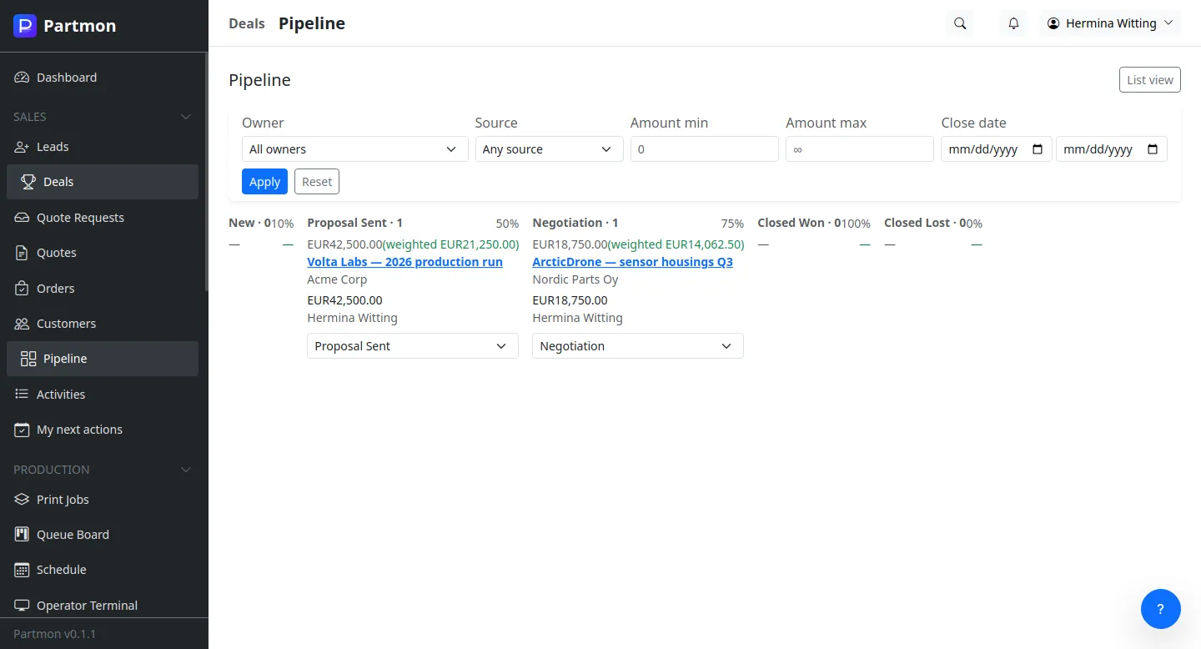Screen dimensions: 1201x649
Task: Click the Print Jobs layers icon
Action: (x=22, y=500)
